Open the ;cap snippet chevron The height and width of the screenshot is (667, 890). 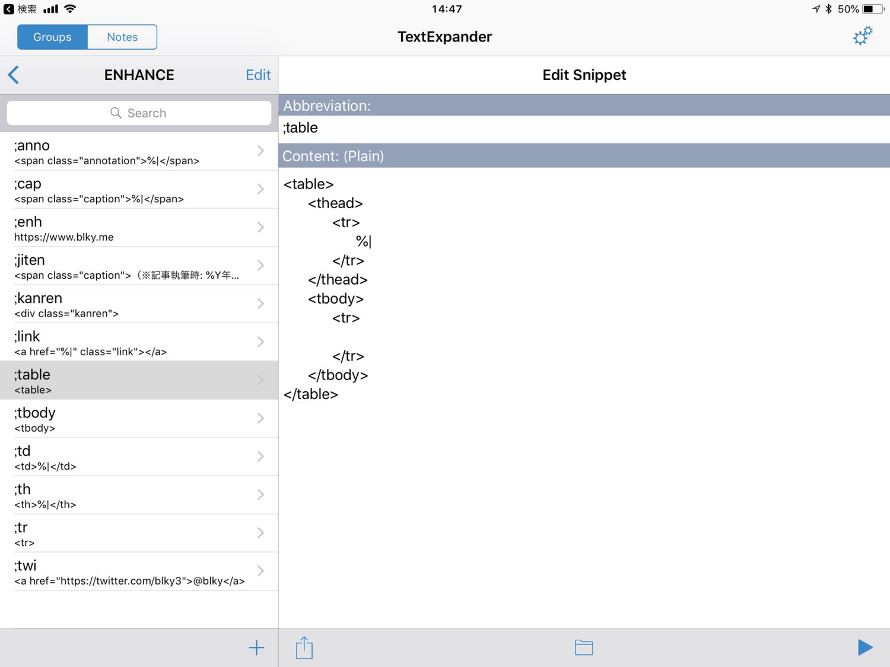(260, 189)
